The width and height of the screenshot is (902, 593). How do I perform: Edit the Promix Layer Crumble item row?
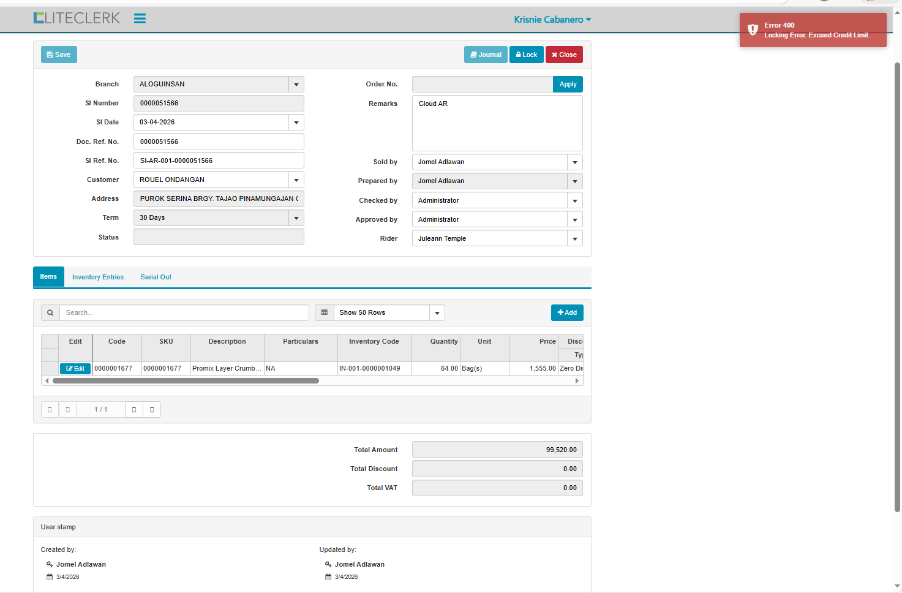coord(75,369)
